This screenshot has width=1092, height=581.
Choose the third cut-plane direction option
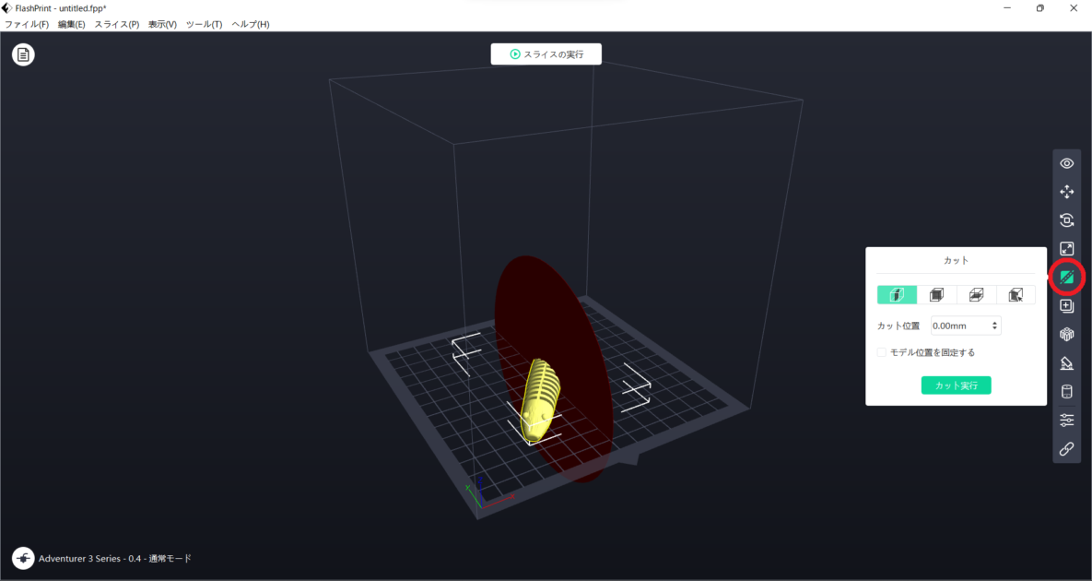[976, 295]
